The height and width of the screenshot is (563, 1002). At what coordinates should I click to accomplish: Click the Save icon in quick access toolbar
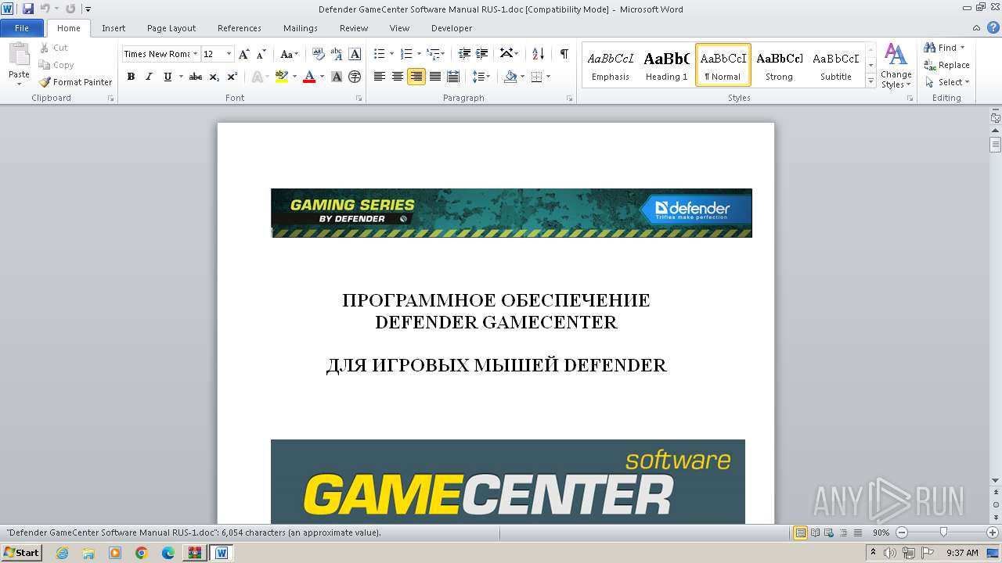(x=28, y=9)
